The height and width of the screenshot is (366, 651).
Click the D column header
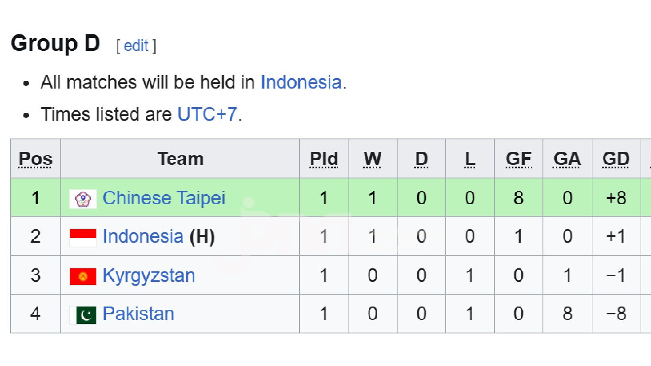(421, 159)
